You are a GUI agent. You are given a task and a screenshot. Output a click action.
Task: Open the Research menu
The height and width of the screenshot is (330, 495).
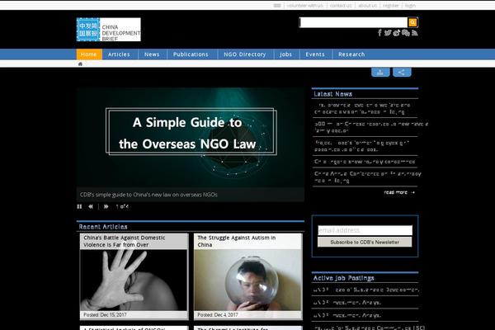[351, 54]
